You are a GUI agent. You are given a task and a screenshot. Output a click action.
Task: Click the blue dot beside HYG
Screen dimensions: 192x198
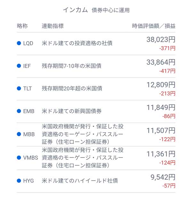19,181
